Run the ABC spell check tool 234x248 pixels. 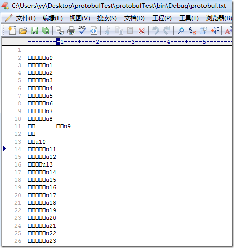click(82, 31)
